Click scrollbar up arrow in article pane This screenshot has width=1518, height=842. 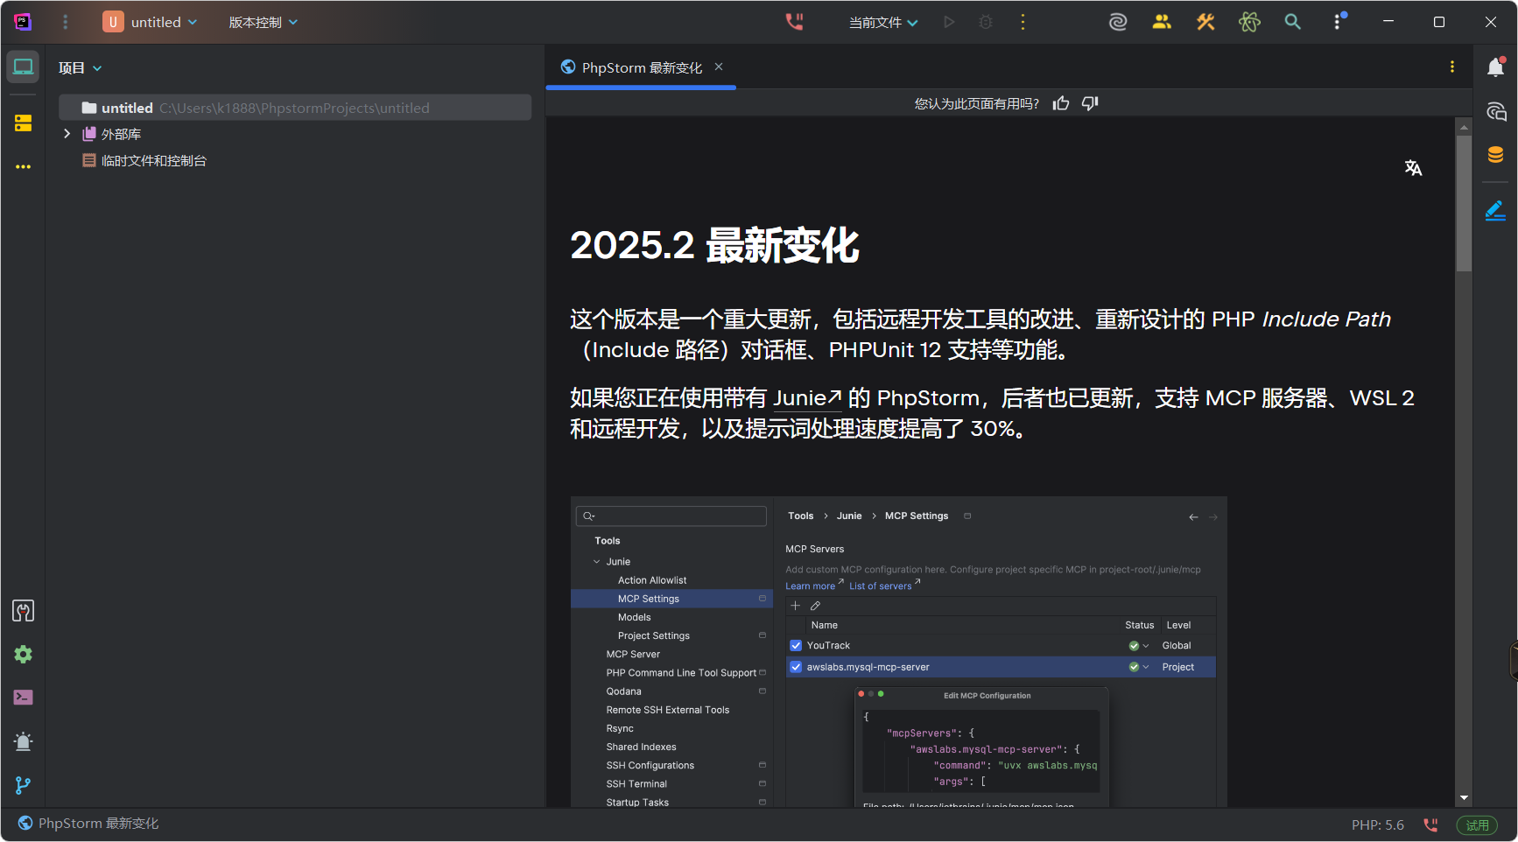click(1464, 127)
